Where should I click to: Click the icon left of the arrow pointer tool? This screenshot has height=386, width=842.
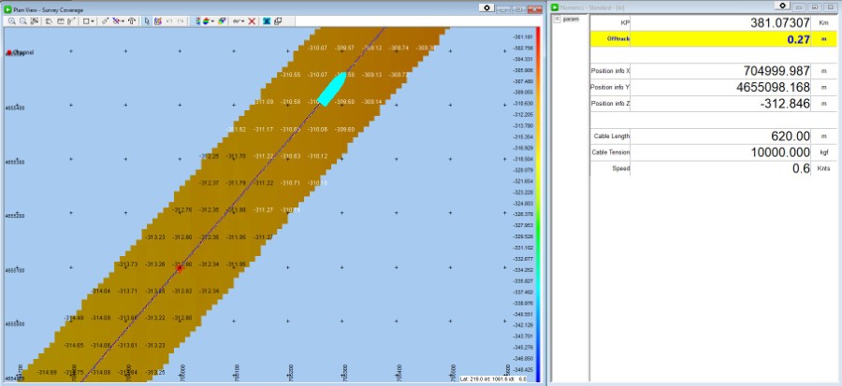[132, 21]
